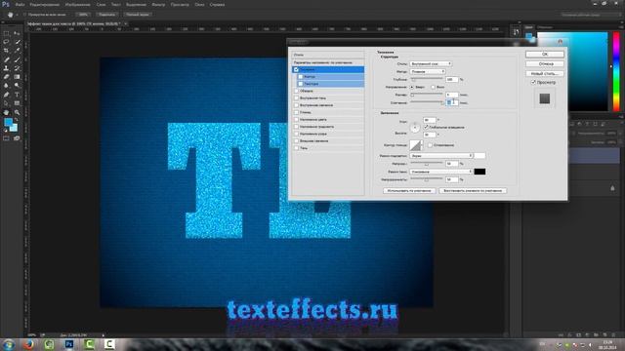Open the Справка menu

point(217,5)
